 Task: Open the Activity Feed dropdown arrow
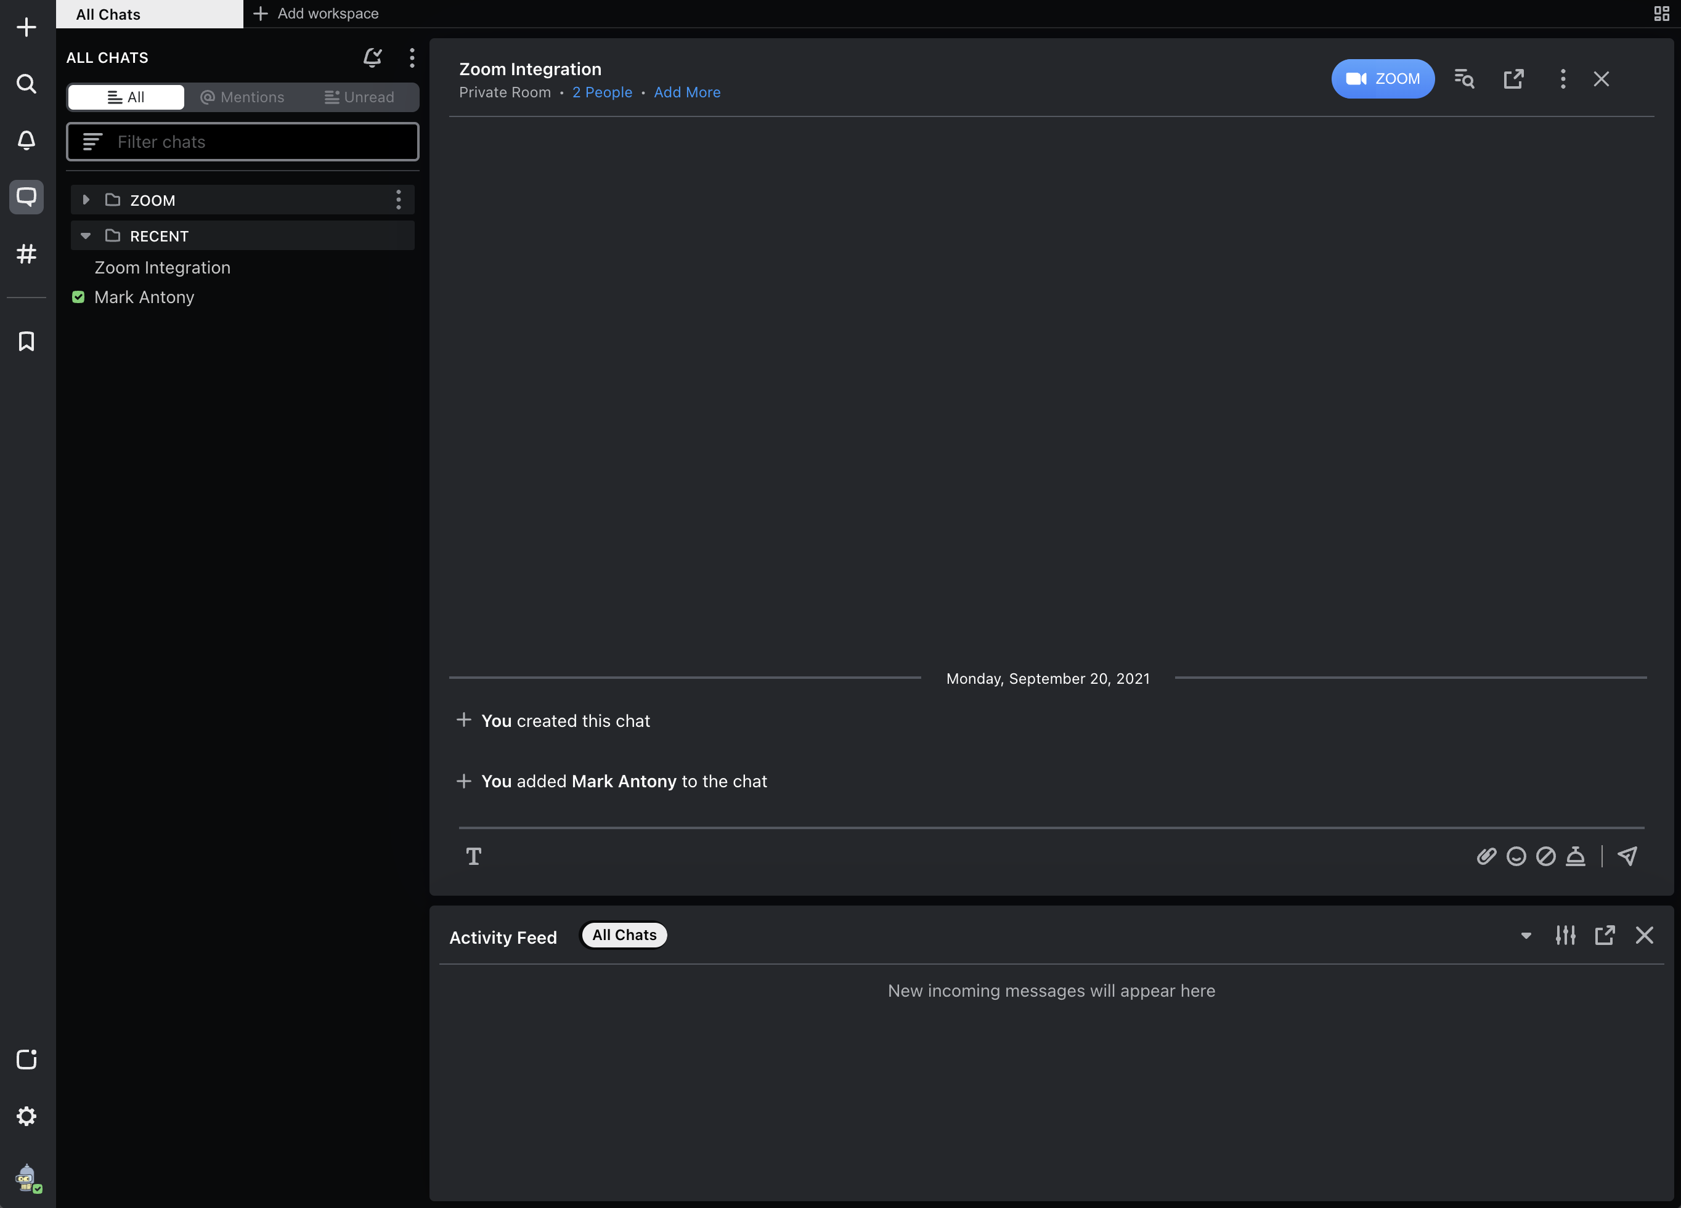pos(1526,935)
